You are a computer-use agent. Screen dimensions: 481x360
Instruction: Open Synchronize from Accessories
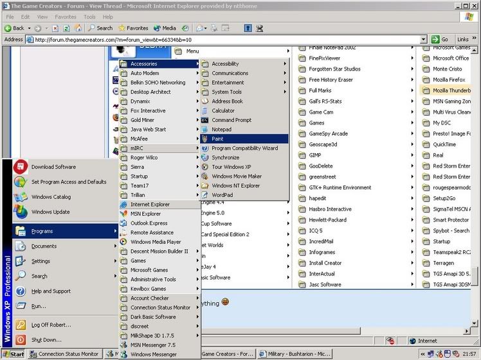(x=244, y=157)
